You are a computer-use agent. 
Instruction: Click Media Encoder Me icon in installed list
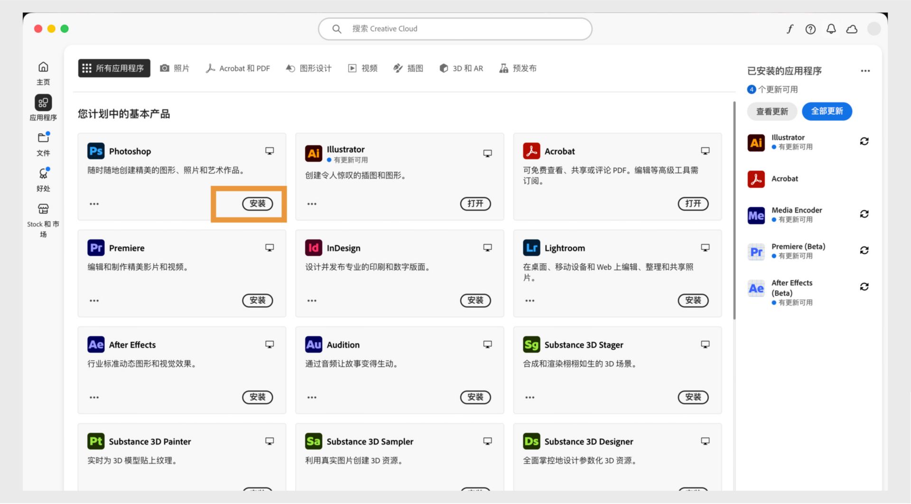pyautogui.click(x=756, y=215)
